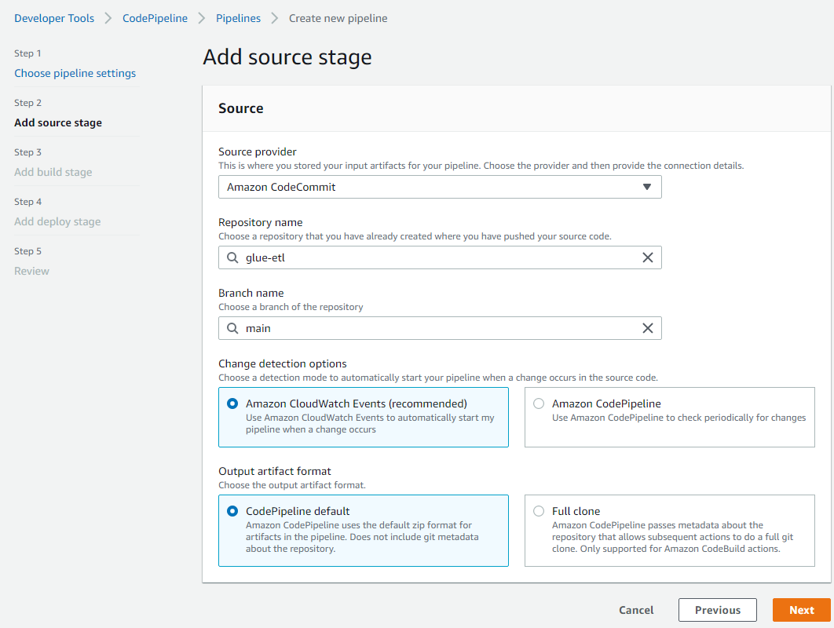Cancel the pipeline creation
Screen dimensions: 834x628
coord(636,610)
